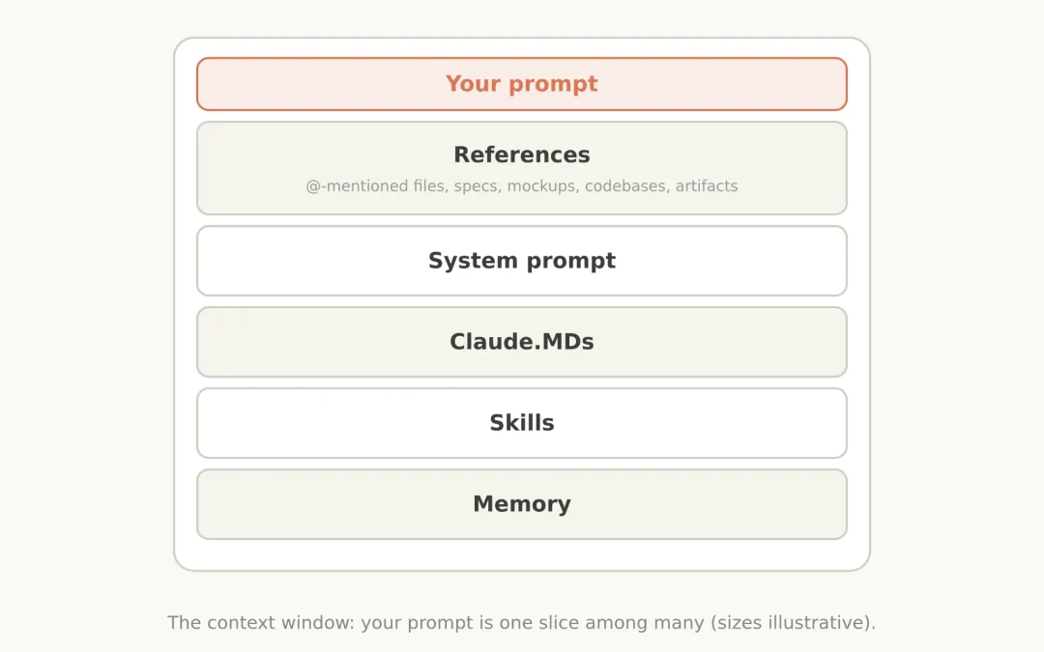Click "The context window" in the caption

pyautogui.click(x=260, y=623)
